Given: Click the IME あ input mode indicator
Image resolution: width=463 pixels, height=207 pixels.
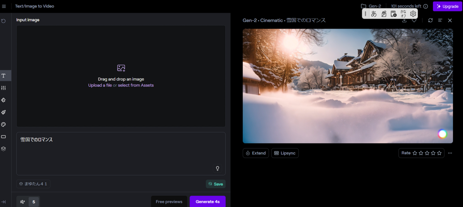Looking at the screenshot, I should [x=374, y=14].
